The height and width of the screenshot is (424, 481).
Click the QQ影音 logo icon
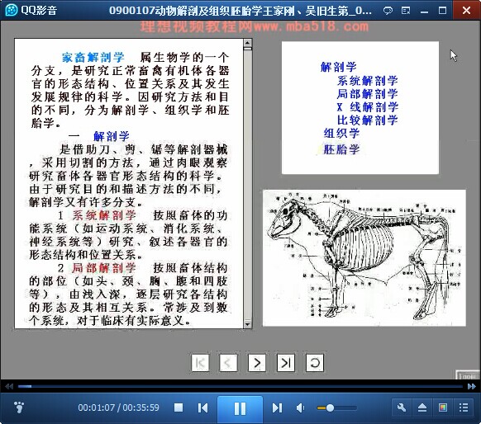click(12, 11)
